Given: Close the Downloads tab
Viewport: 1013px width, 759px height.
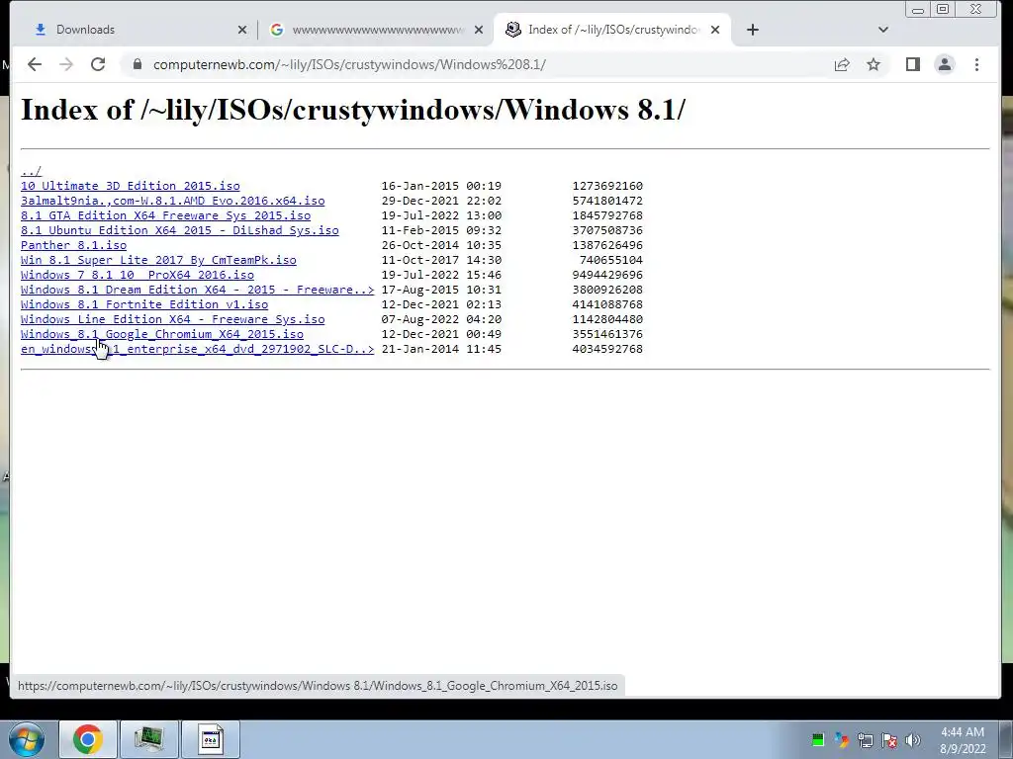Looking at the screenshot, I should 241,30.
